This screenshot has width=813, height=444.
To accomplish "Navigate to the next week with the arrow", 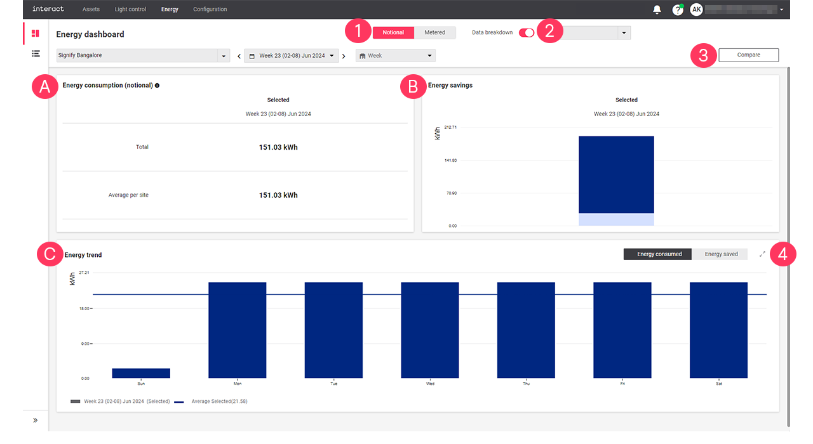I will coord(344,56).
